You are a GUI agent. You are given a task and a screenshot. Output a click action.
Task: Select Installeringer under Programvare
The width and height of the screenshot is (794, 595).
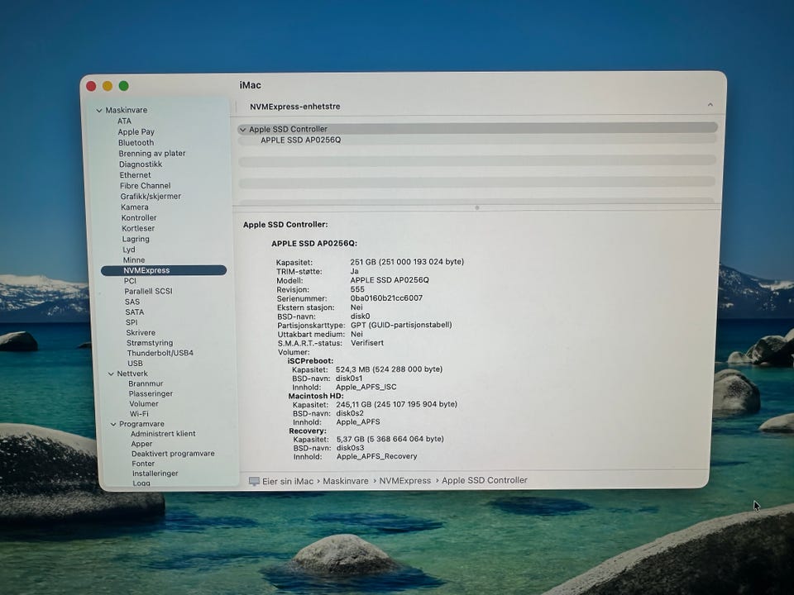pos(155,474)
